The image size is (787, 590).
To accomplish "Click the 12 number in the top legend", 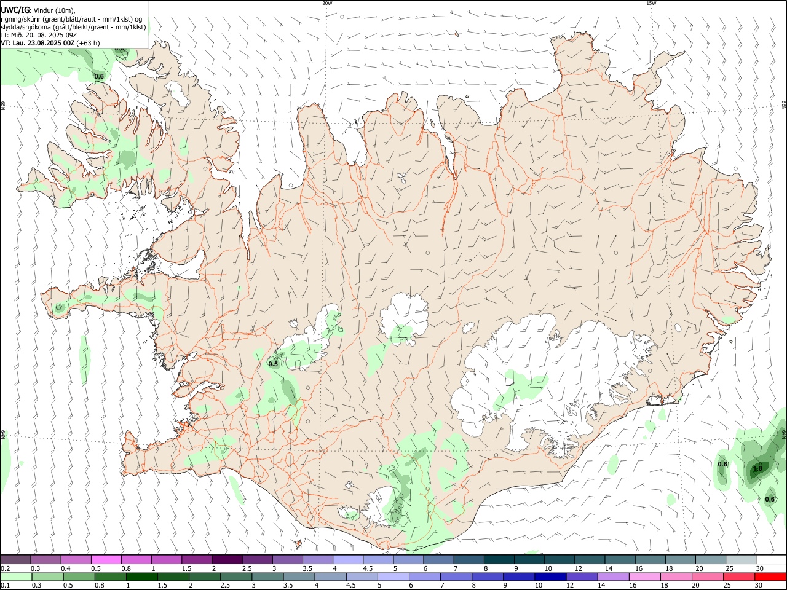I will [x=578, y=568].
